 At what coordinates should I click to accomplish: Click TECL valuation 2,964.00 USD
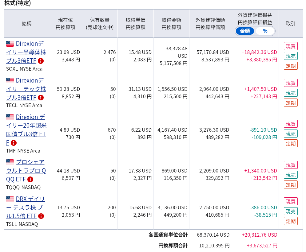[214, 89]
